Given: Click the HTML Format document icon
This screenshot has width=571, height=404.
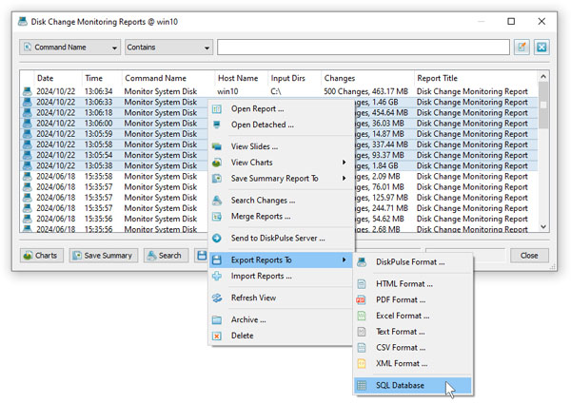Looking at the screenshot, I should point(362,284).
